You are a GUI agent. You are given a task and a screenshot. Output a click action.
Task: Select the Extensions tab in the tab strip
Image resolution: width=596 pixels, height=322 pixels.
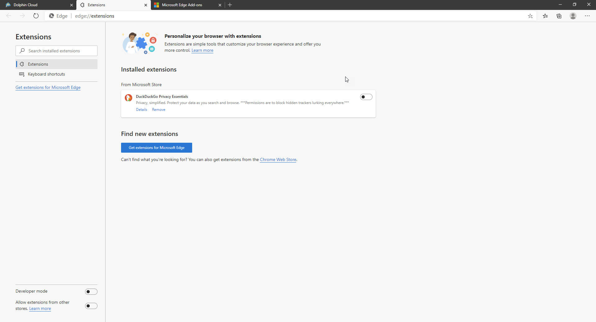(113, 5)
